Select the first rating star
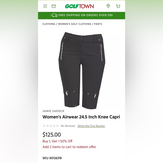This screenshot has width=163, height=163. click(44, 126)
